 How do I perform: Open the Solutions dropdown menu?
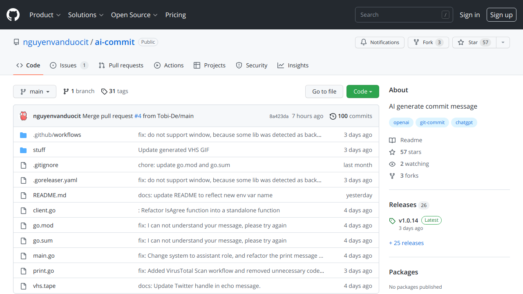(x=86, y=15)
